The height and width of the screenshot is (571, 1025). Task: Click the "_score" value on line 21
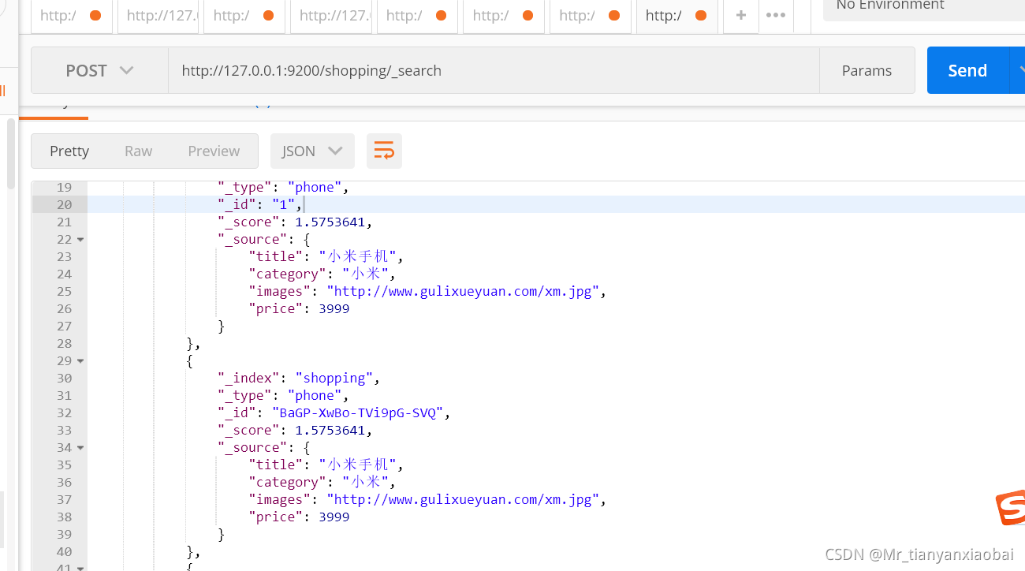click(x=330, y=222)
